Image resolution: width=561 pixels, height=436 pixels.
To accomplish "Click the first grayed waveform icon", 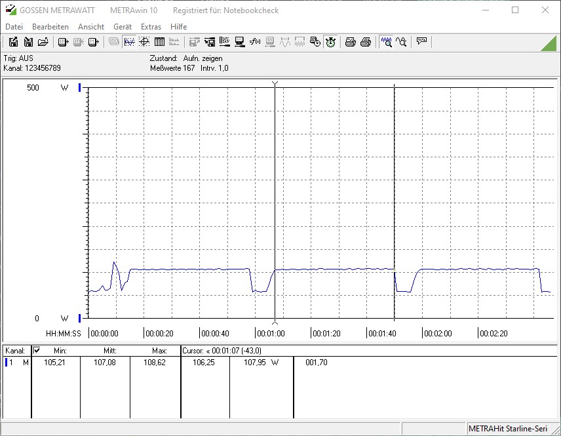I will point(285,42).
